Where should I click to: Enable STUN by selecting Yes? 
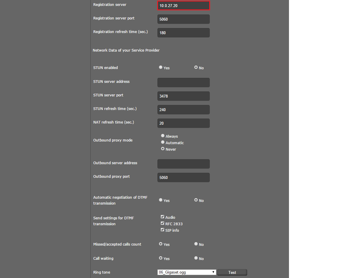161,68
